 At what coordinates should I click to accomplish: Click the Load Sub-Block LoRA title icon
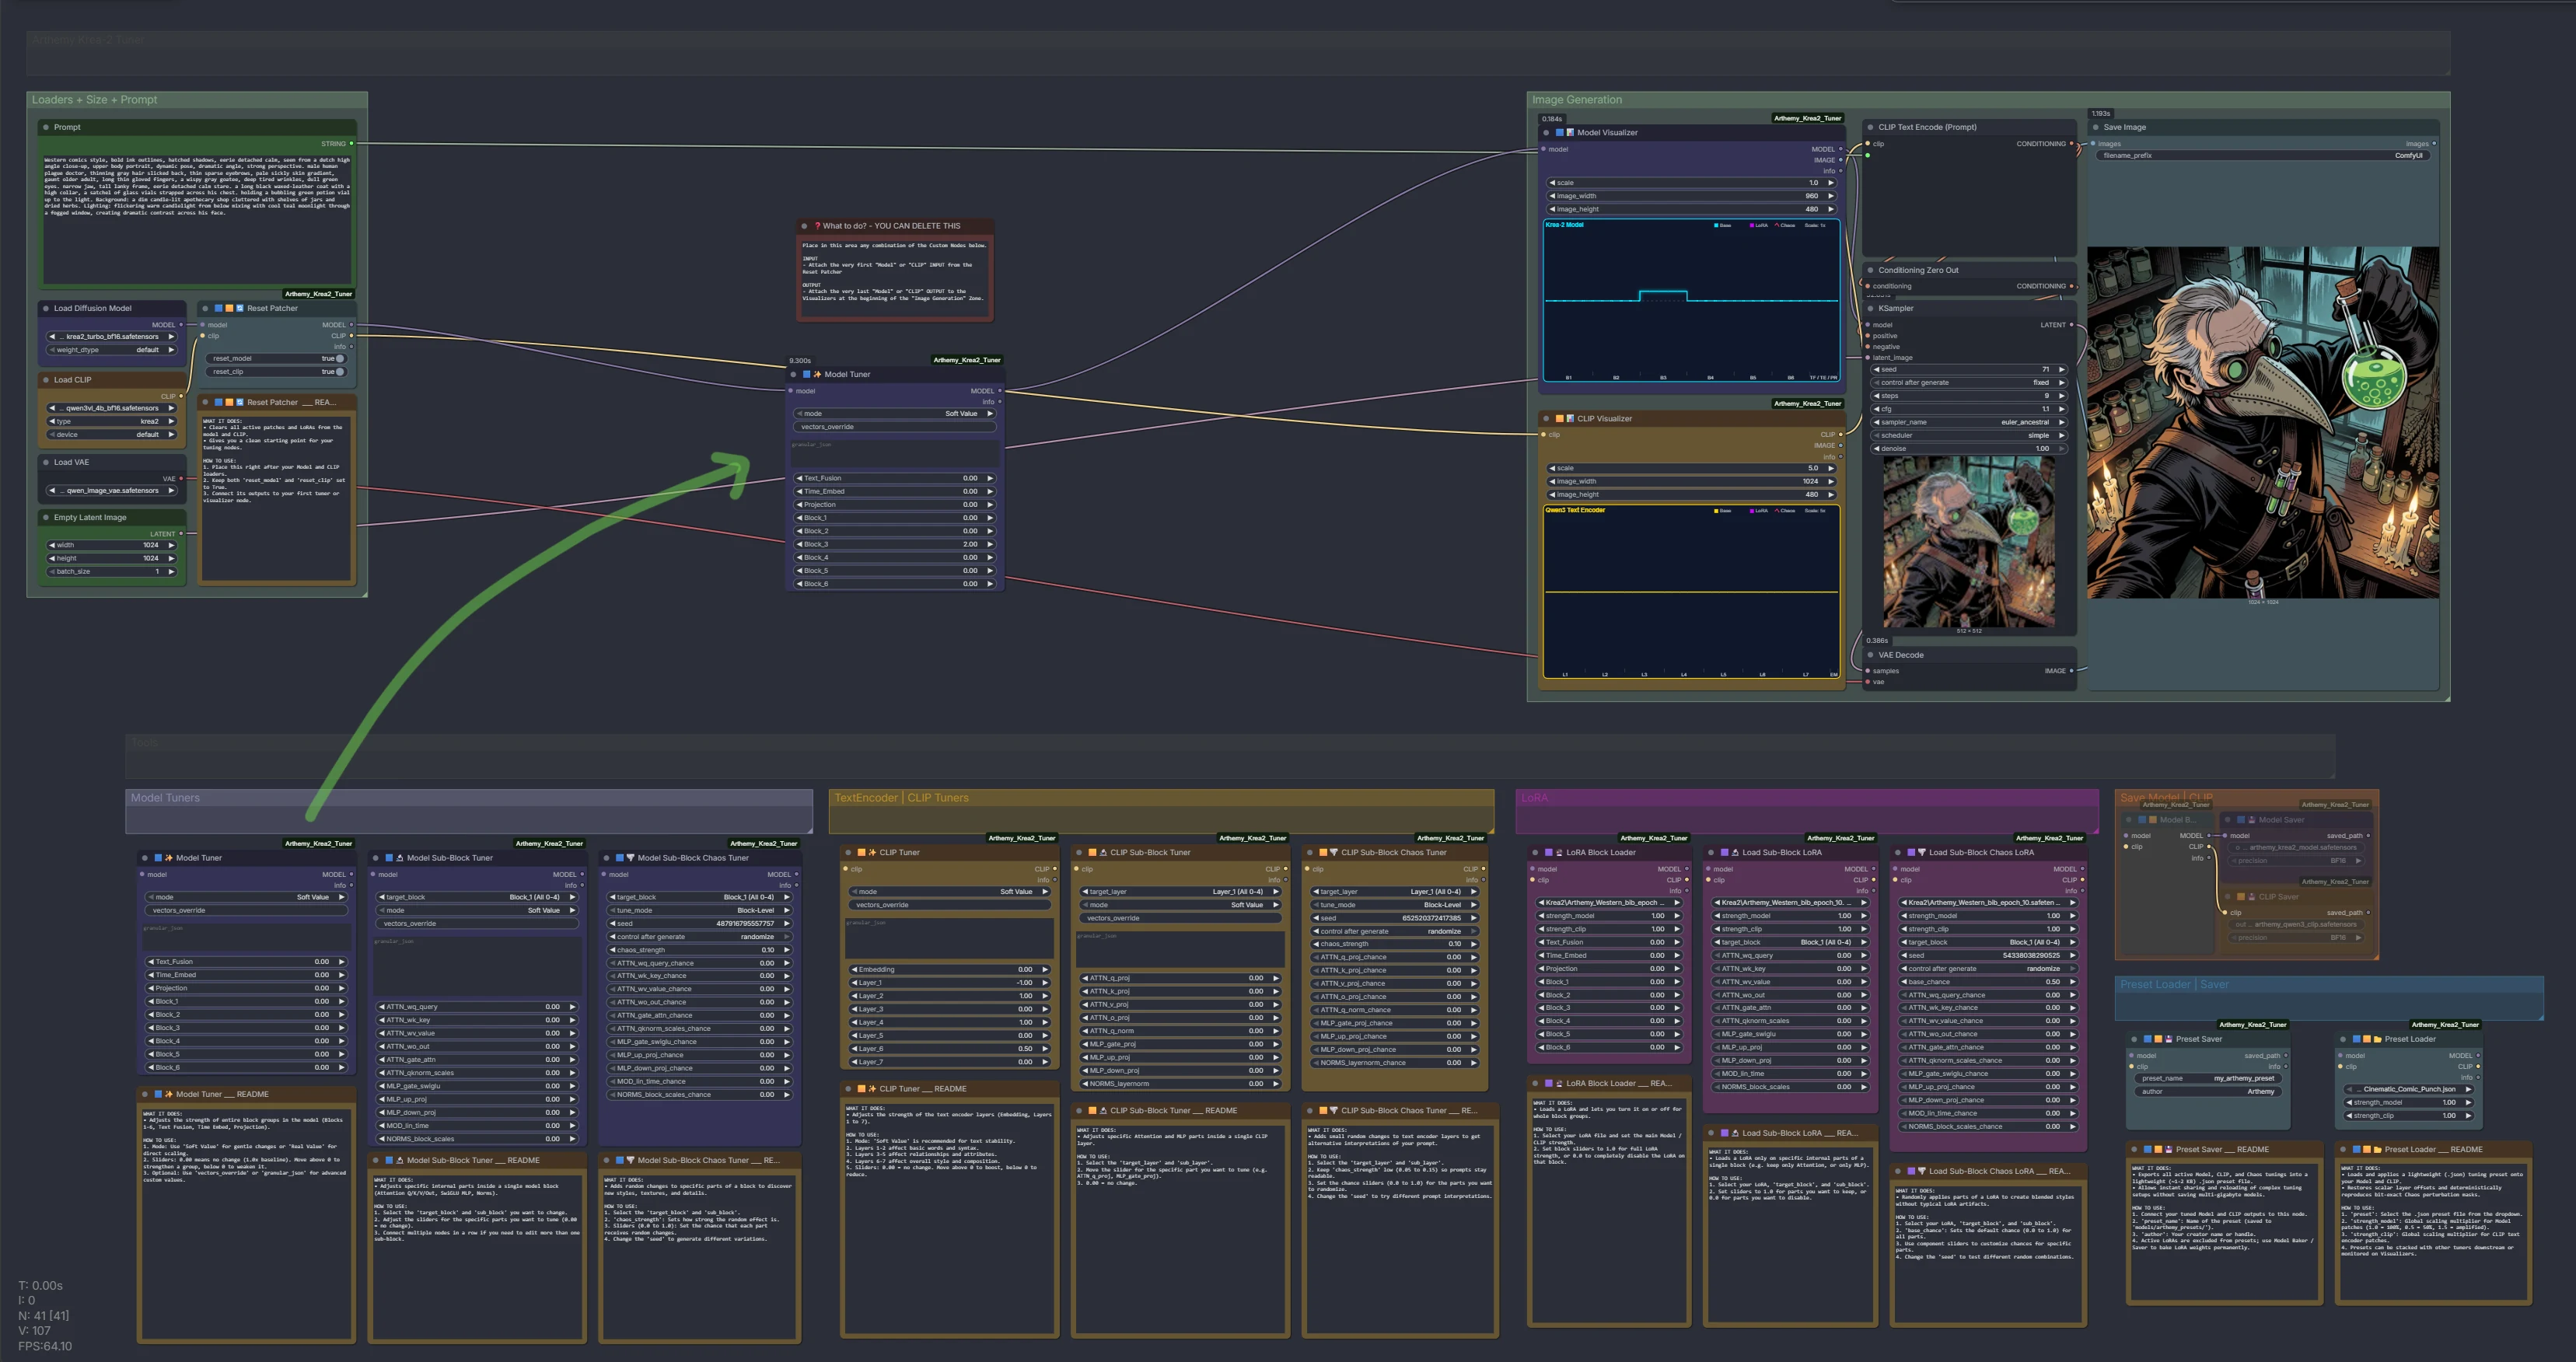[1735, 853]
